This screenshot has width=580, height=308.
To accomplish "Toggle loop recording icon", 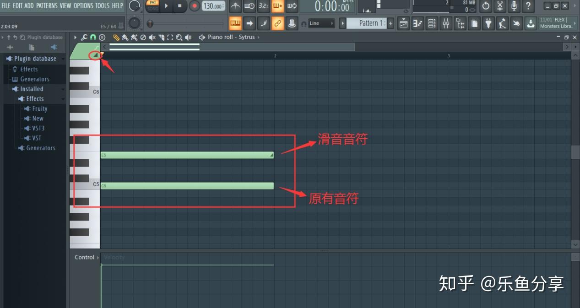I will tap(292, 6).
